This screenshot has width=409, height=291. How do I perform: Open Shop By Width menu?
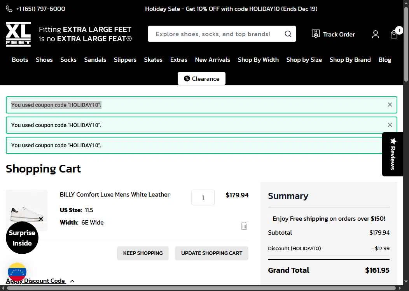click(258, 60)
